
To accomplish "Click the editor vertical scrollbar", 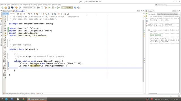I will click(143, 51).
